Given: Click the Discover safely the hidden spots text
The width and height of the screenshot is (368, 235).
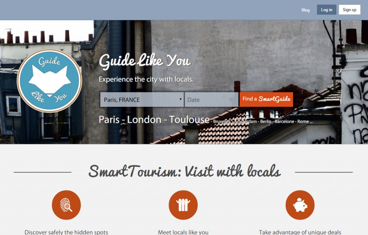Looking at the screenshot, I should 66,232.
